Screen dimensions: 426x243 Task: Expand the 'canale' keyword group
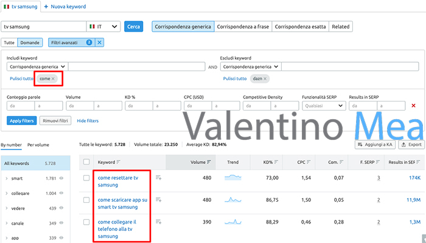coord(7,223)
